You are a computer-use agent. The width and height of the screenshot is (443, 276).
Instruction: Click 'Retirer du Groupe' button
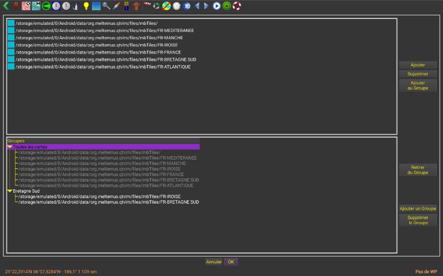tap(418, 169)
